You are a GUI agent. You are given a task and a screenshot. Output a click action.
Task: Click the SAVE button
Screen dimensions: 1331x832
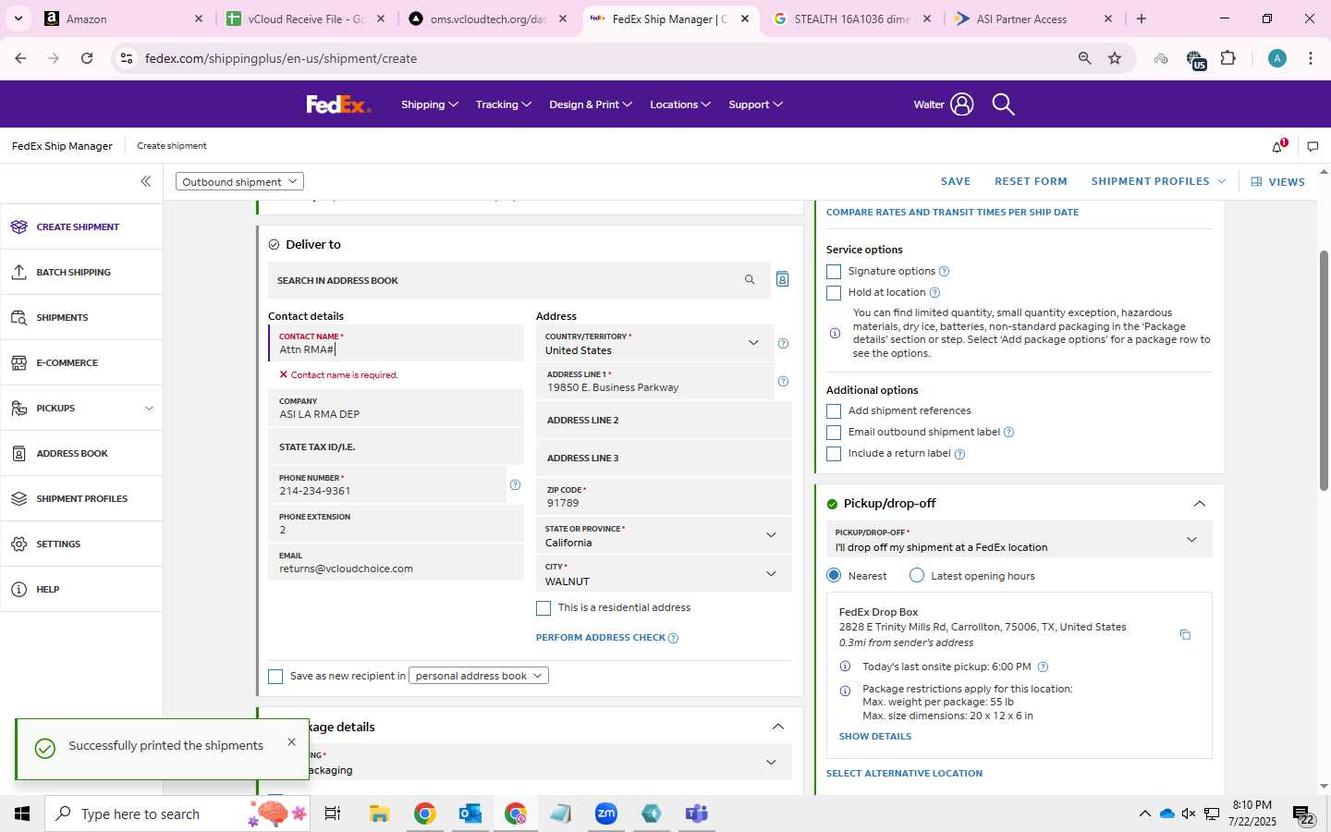956,181
